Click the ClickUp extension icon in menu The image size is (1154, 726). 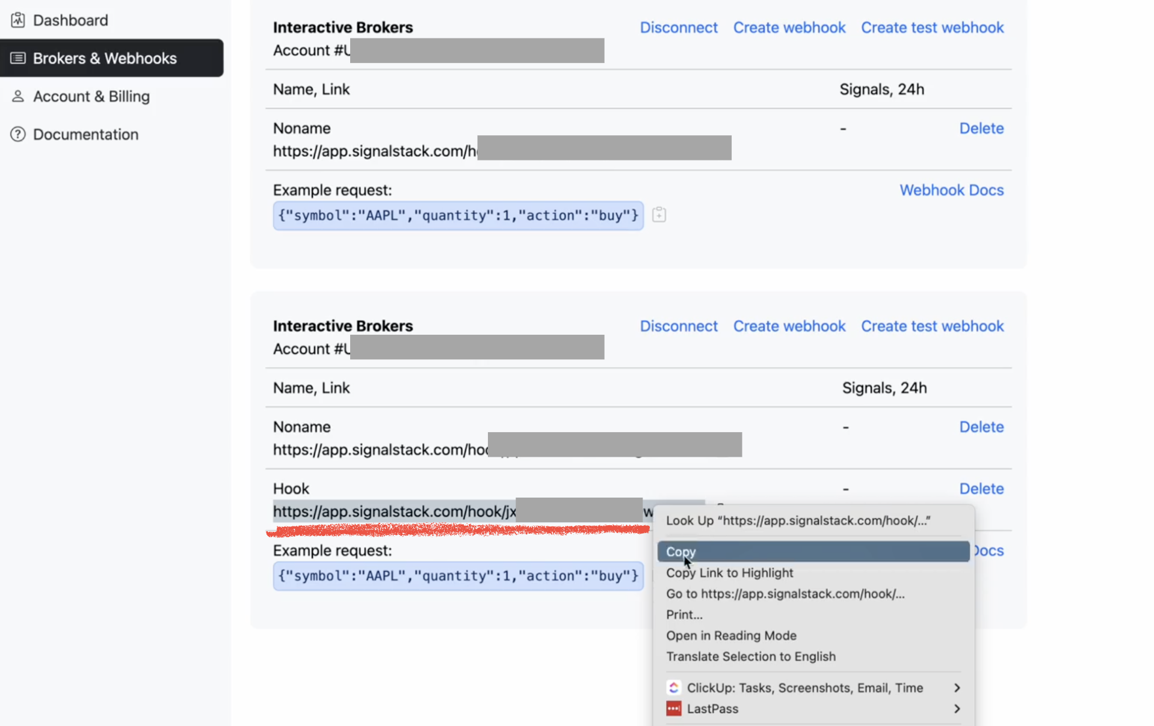coord(674,688)
